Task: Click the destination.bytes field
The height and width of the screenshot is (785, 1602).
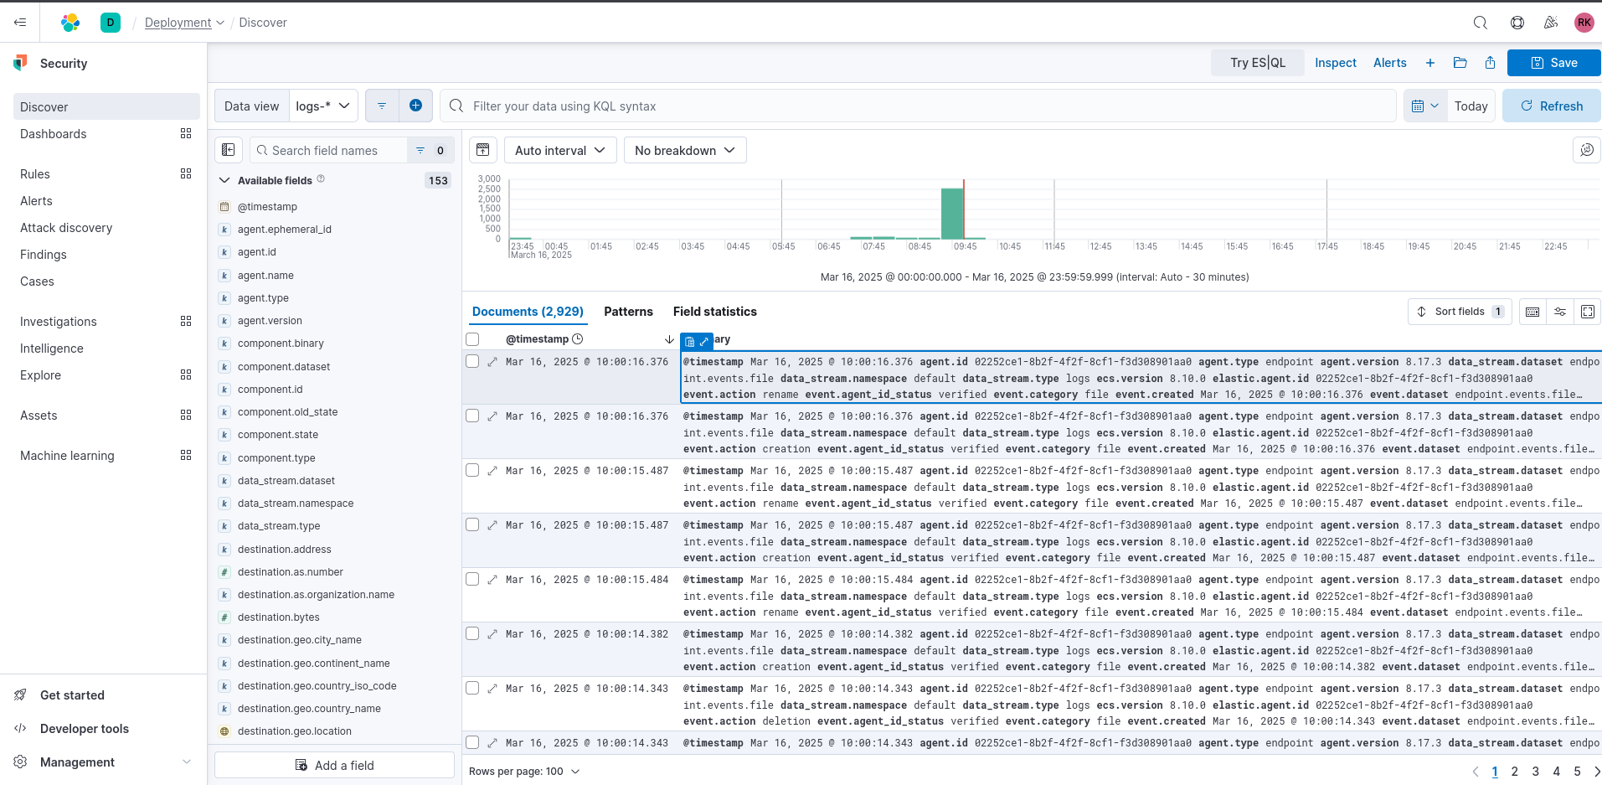Action: point(279,617)
